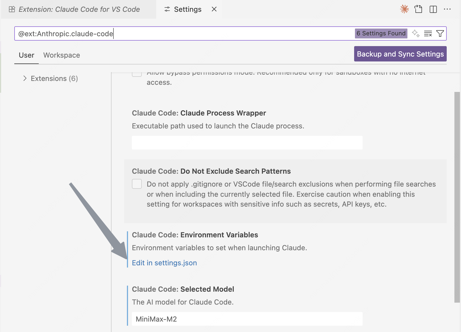Image resolution: width=461 pixels, height=332 pixels.
Task: Switch to the Workspace settings tab
Action: [x=62, y=55]
